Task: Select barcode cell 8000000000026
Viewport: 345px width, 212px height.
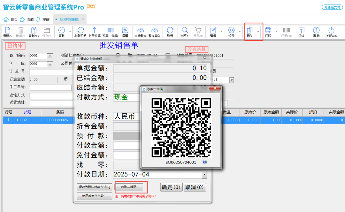Action: pos(57,120)
